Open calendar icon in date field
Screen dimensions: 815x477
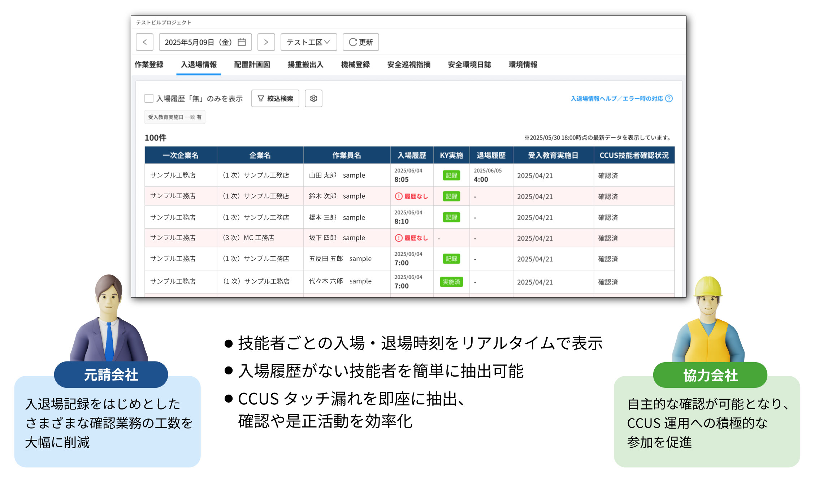[x=242, y=42]
